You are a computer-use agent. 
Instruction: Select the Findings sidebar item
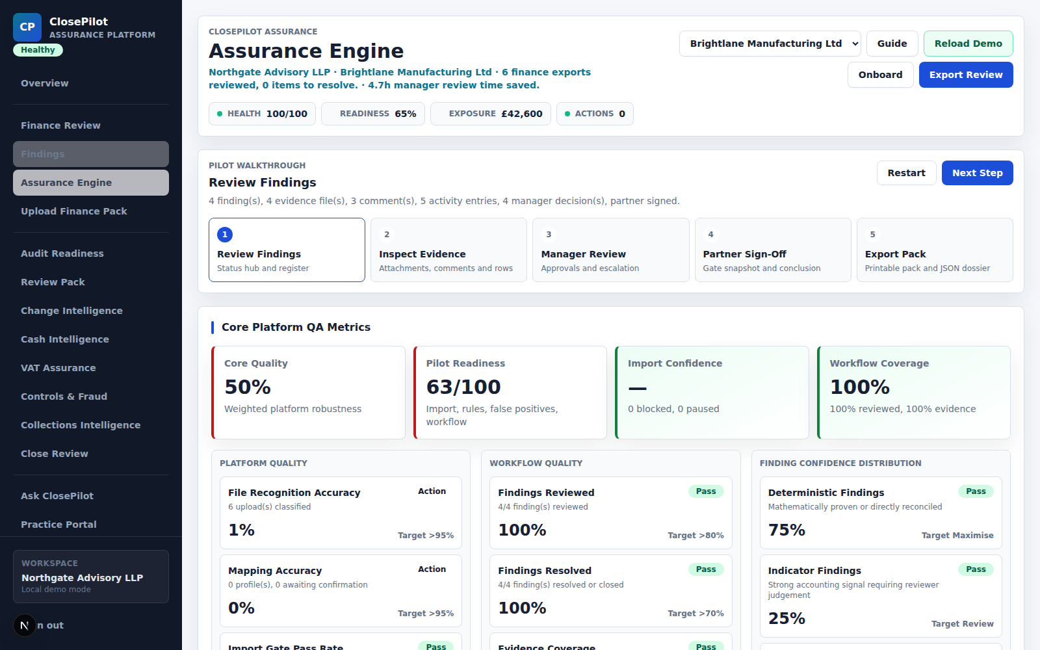click(x=91, y=154)
